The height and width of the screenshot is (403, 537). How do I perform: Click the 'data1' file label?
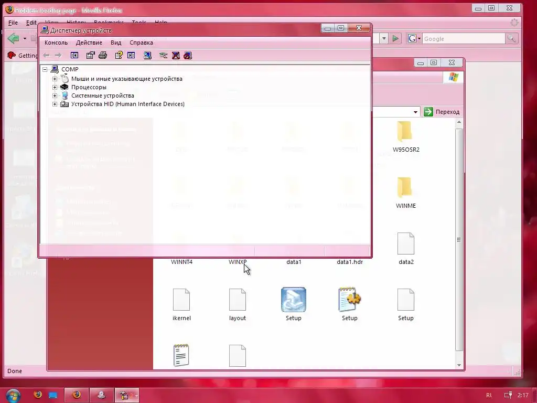294,262
